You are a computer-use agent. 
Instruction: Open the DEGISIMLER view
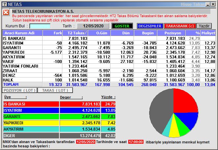click(x=150, y=26)
